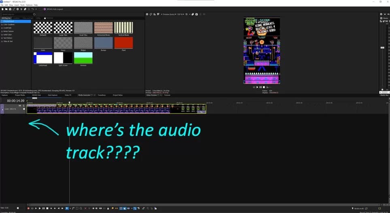Select Normal edit tool in the bottom toolbar
The width and height of the screenshot is (390, 213).
click(x=67, y=208)
